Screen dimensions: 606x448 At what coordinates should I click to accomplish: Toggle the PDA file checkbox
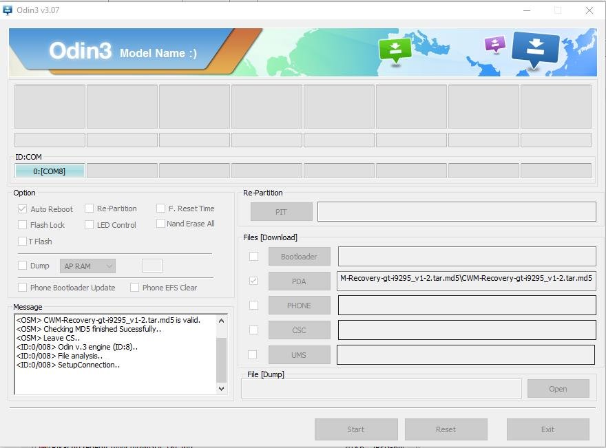pos(253,281)
